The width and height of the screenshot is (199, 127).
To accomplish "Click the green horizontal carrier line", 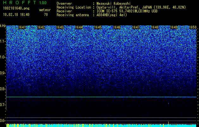I will click(x=101, y=97).
